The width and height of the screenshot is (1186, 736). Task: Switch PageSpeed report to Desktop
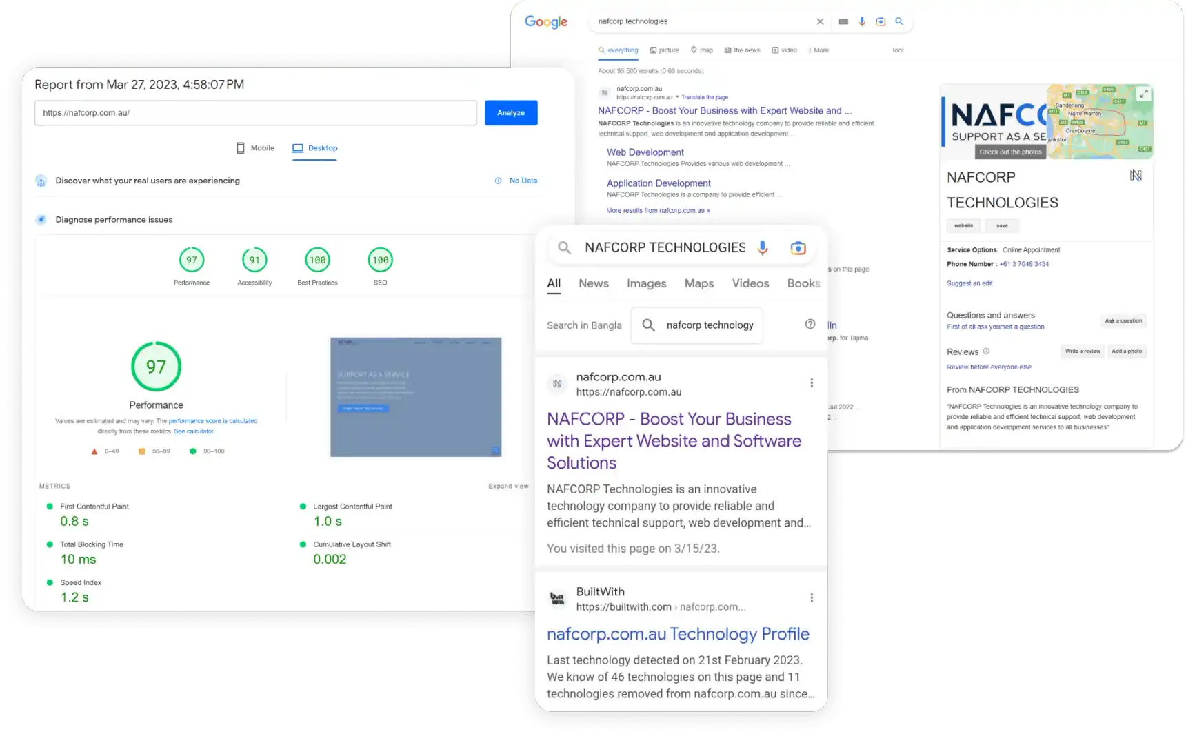pyautogui.click(x=315, y=148)
